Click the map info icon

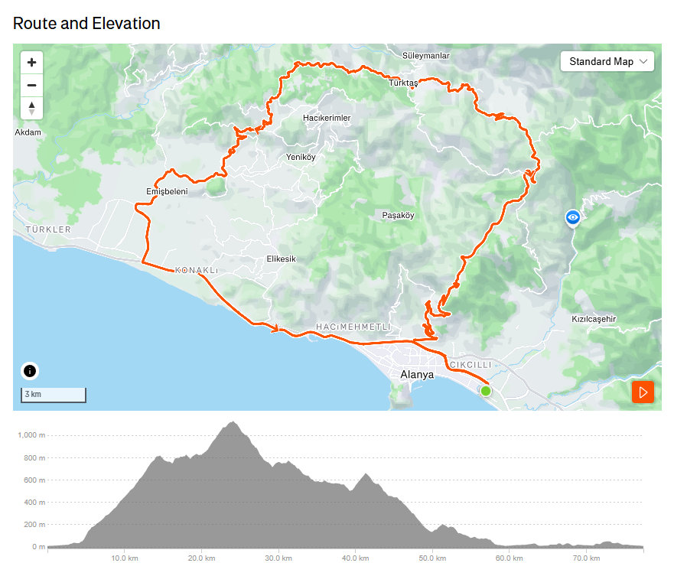point(30,371)
